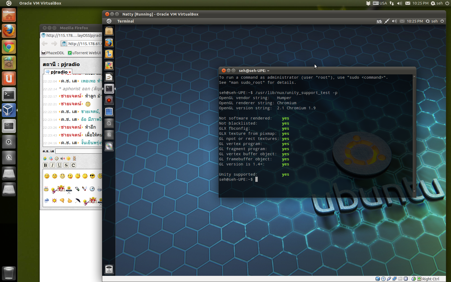Screen dimensions: 451x282
Task: Open Home Folder in the Natty guest launcher
Action: (109, 31)
